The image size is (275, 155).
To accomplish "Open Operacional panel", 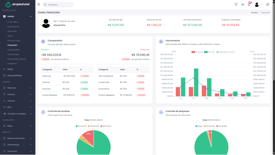I will click(x=13, y=27).
